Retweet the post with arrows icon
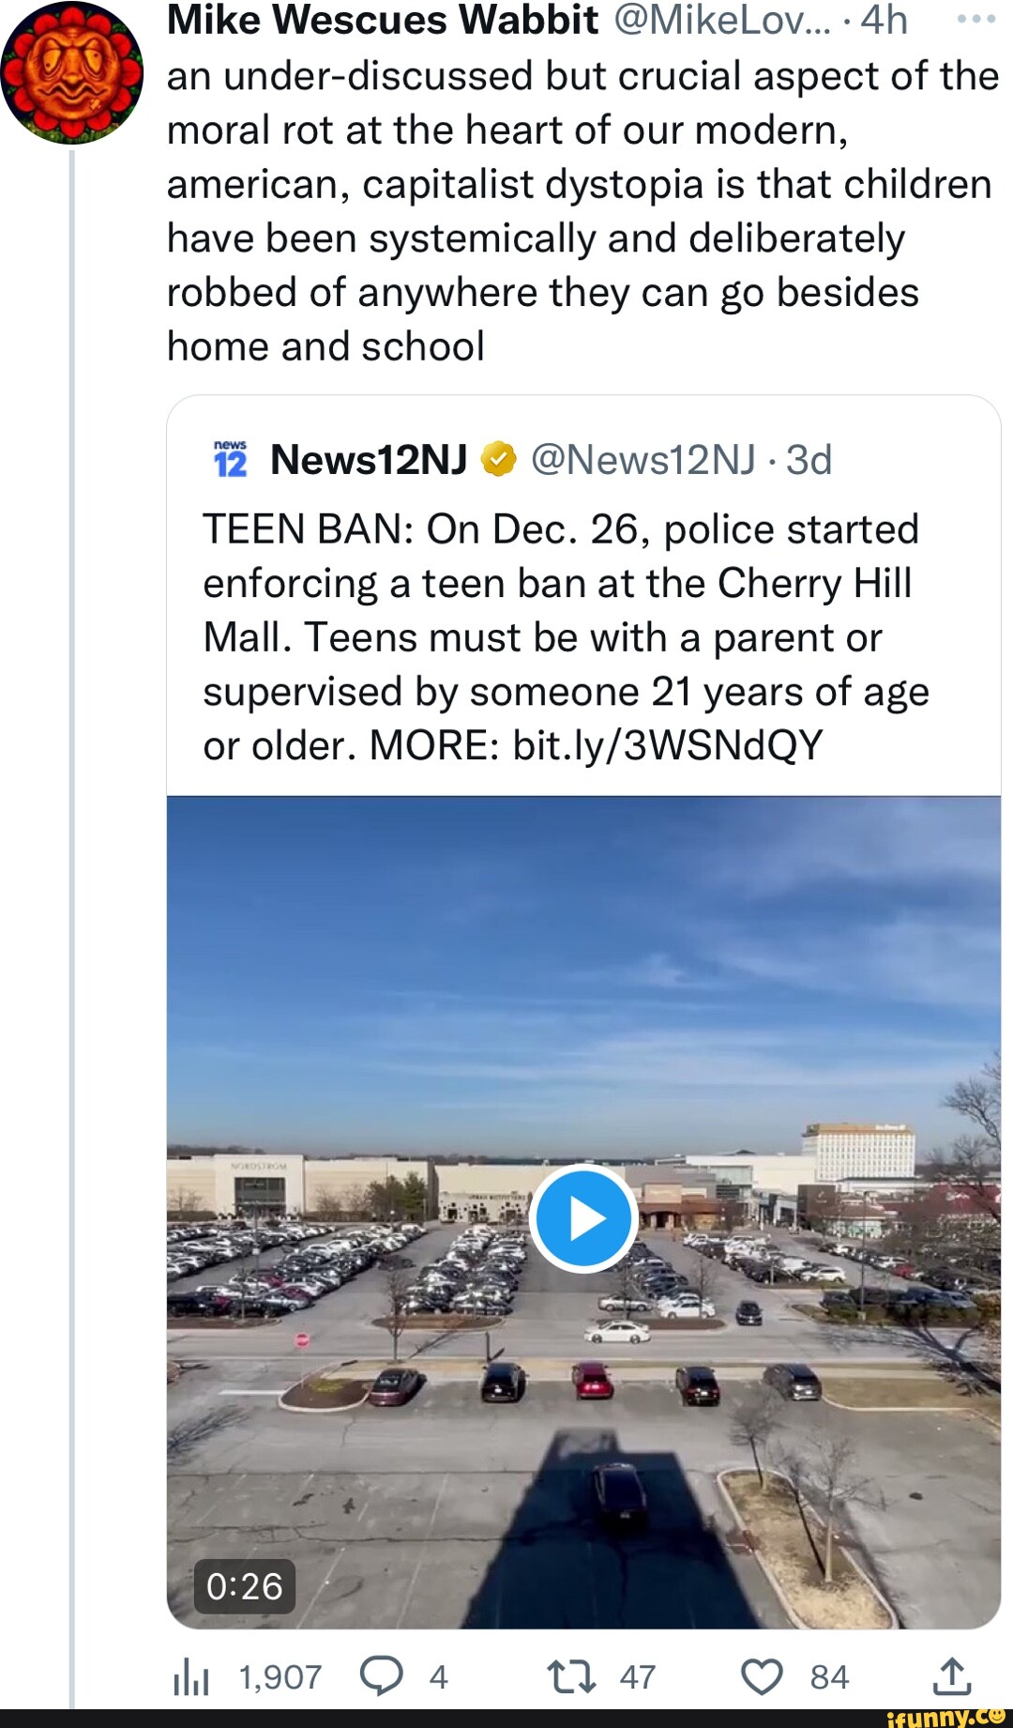The image size is (1013, 1728). 572,1676
